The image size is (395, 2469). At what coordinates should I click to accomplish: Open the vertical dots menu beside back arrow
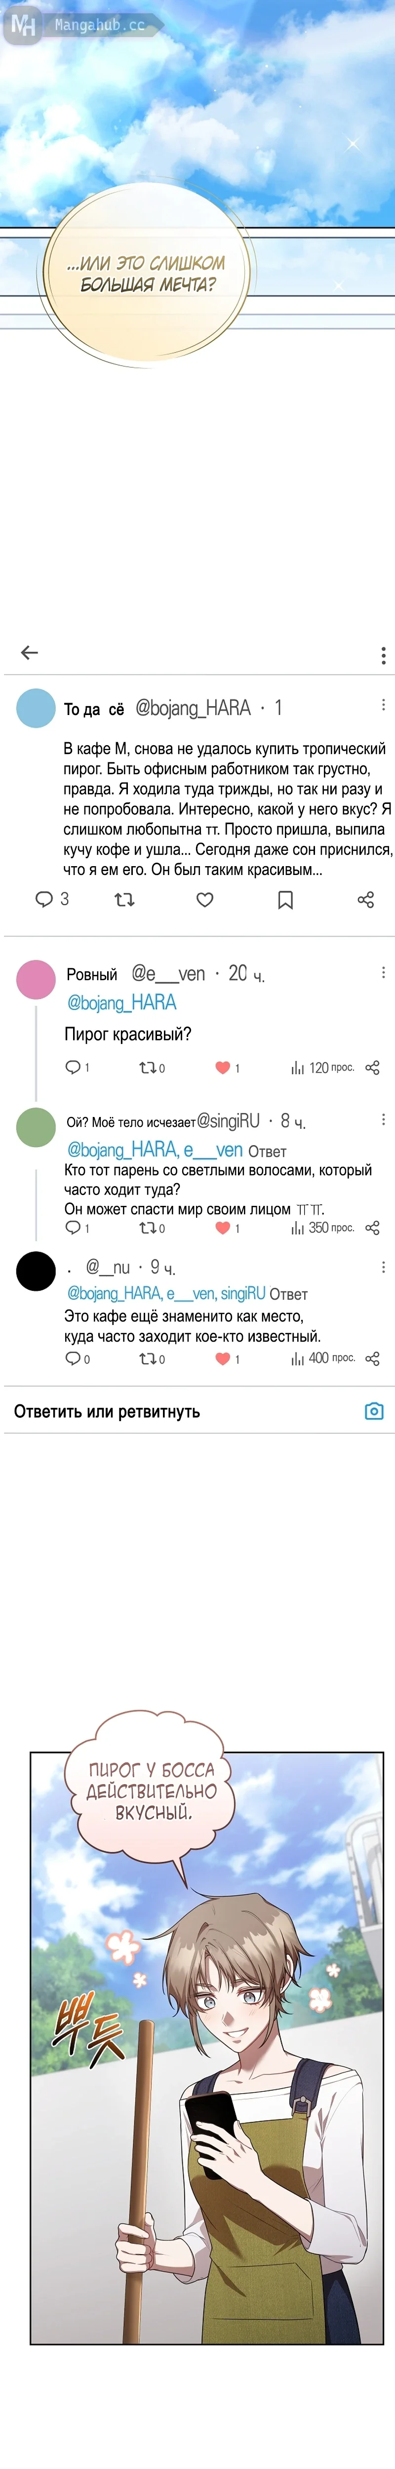pyautogui.click(x=384, y=655)
